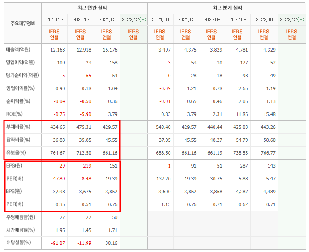The height and width of the screenshot is (252, 309).
Task: Select the 당기순이익(억원) row label
Action: [22, 75]
